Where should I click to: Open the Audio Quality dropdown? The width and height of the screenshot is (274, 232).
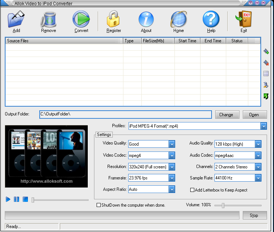pyautogui.click(x=258, y=144)
